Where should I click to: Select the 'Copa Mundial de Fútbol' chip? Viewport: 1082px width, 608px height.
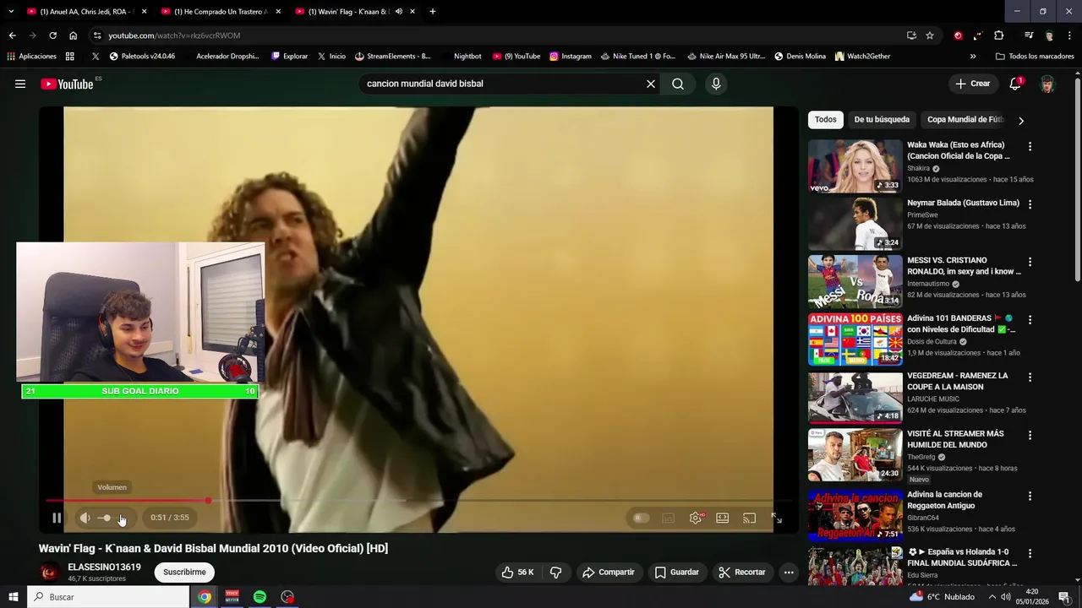click(965, 120)
